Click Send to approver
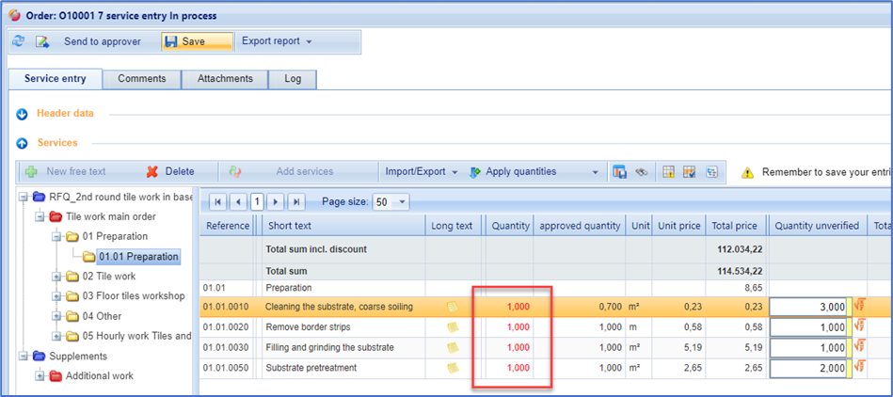 (x=102, y=41)
